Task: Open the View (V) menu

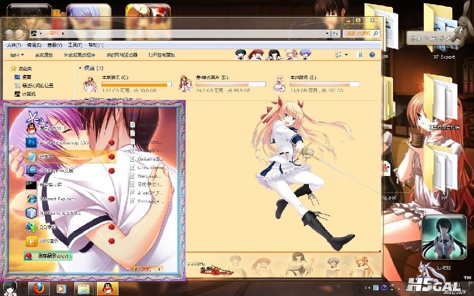Action: tap(54, 45)
